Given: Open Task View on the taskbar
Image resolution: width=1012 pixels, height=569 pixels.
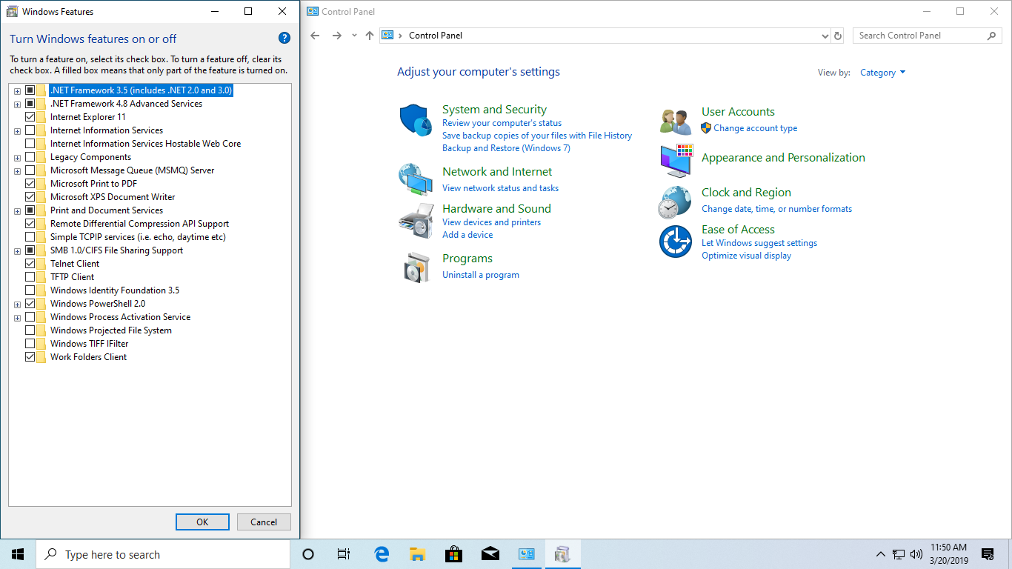Looking at the screenshot, I should (344, 554).
